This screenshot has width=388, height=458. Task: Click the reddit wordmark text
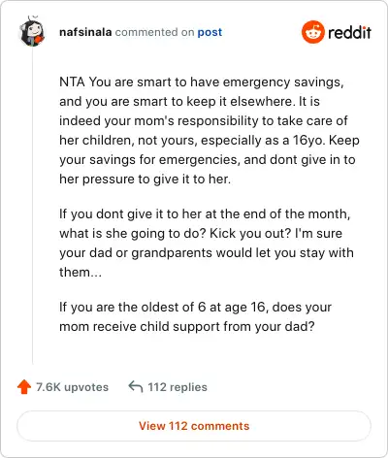pos(349,32)
